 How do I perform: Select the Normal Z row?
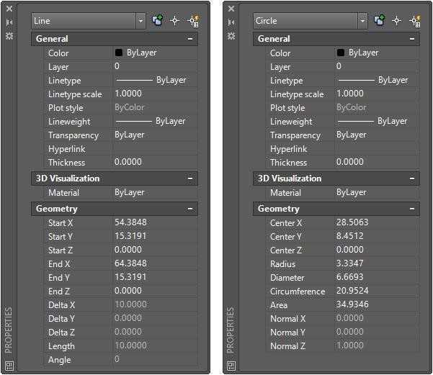point(344,345)
